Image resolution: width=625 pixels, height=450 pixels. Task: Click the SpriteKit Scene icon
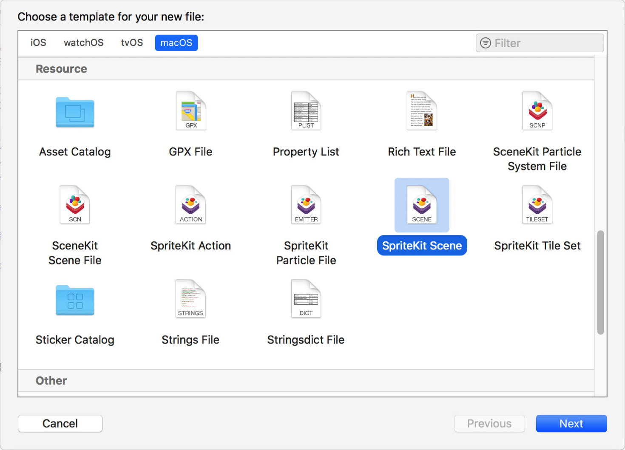(x=421, y=205)
